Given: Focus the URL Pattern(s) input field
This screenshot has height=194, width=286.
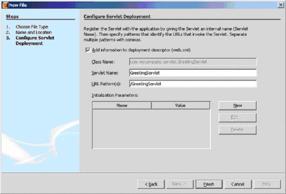Looking at the screenshot, I should (192, 84).
